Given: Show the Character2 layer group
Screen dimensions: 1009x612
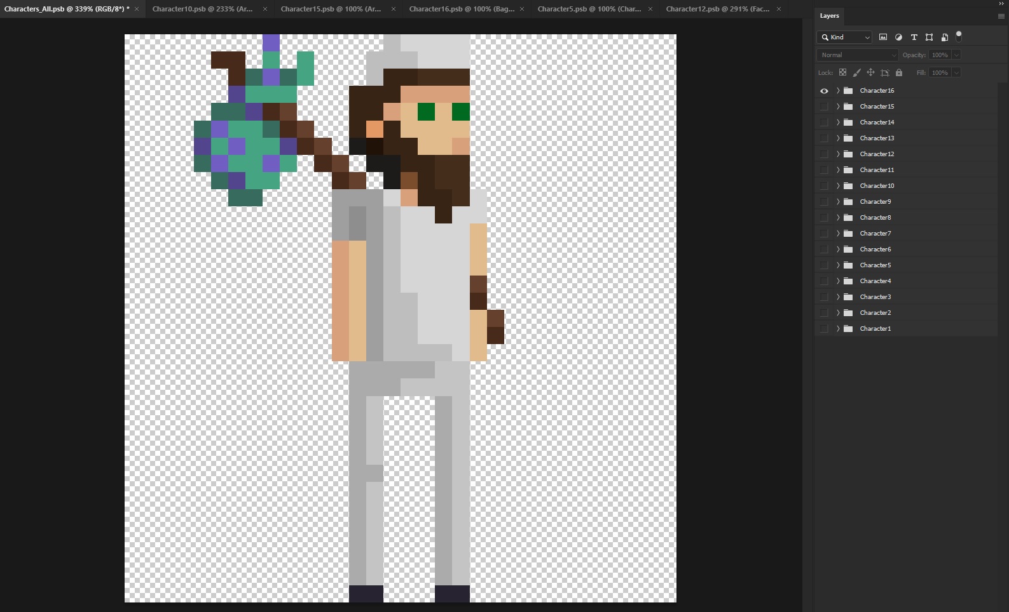Looking at the screenshot, I should (824, 313).
